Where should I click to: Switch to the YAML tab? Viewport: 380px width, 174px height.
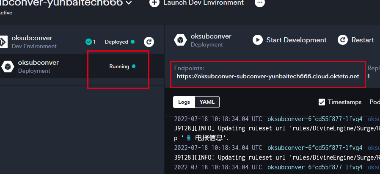coord(207,102)
